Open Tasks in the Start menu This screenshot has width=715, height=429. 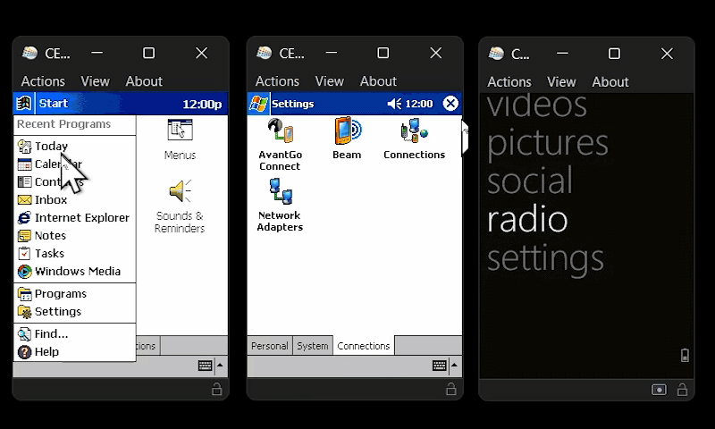[x=49, y=253]
